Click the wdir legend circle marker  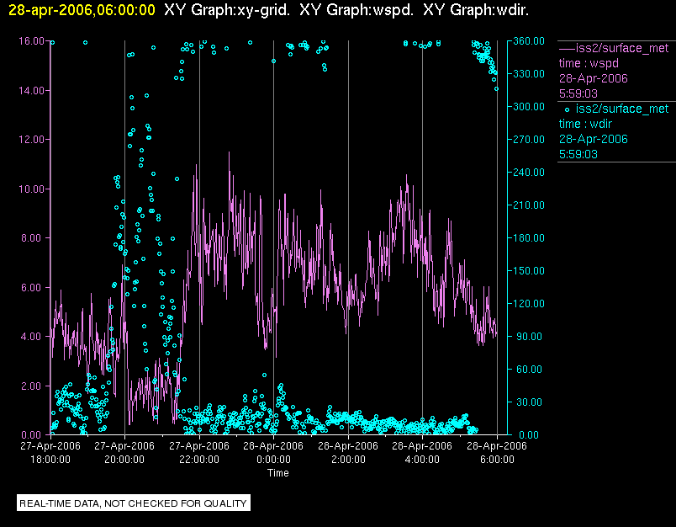coord(567,110)
